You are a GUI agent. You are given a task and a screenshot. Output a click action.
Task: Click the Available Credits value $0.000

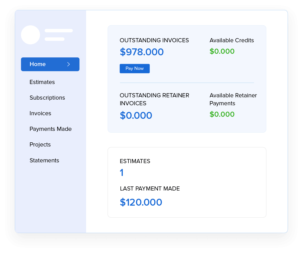tap(222, 51)
